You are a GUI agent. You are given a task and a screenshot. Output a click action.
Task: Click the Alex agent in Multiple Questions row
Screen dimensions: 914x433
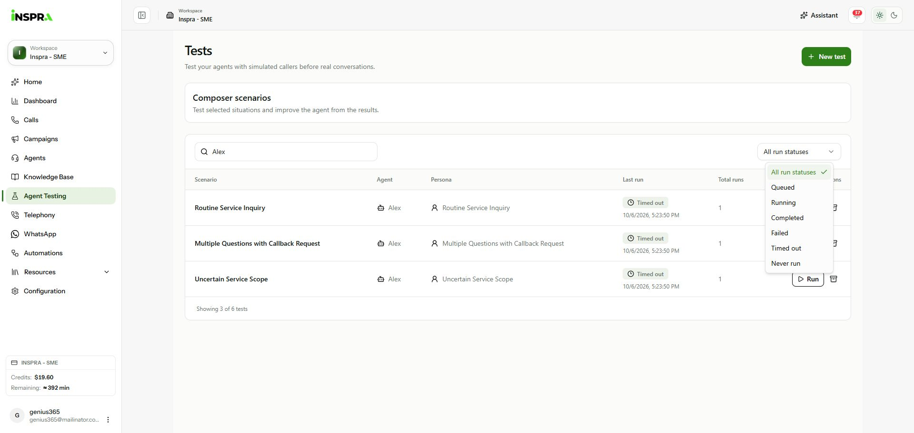coord(389,243)
